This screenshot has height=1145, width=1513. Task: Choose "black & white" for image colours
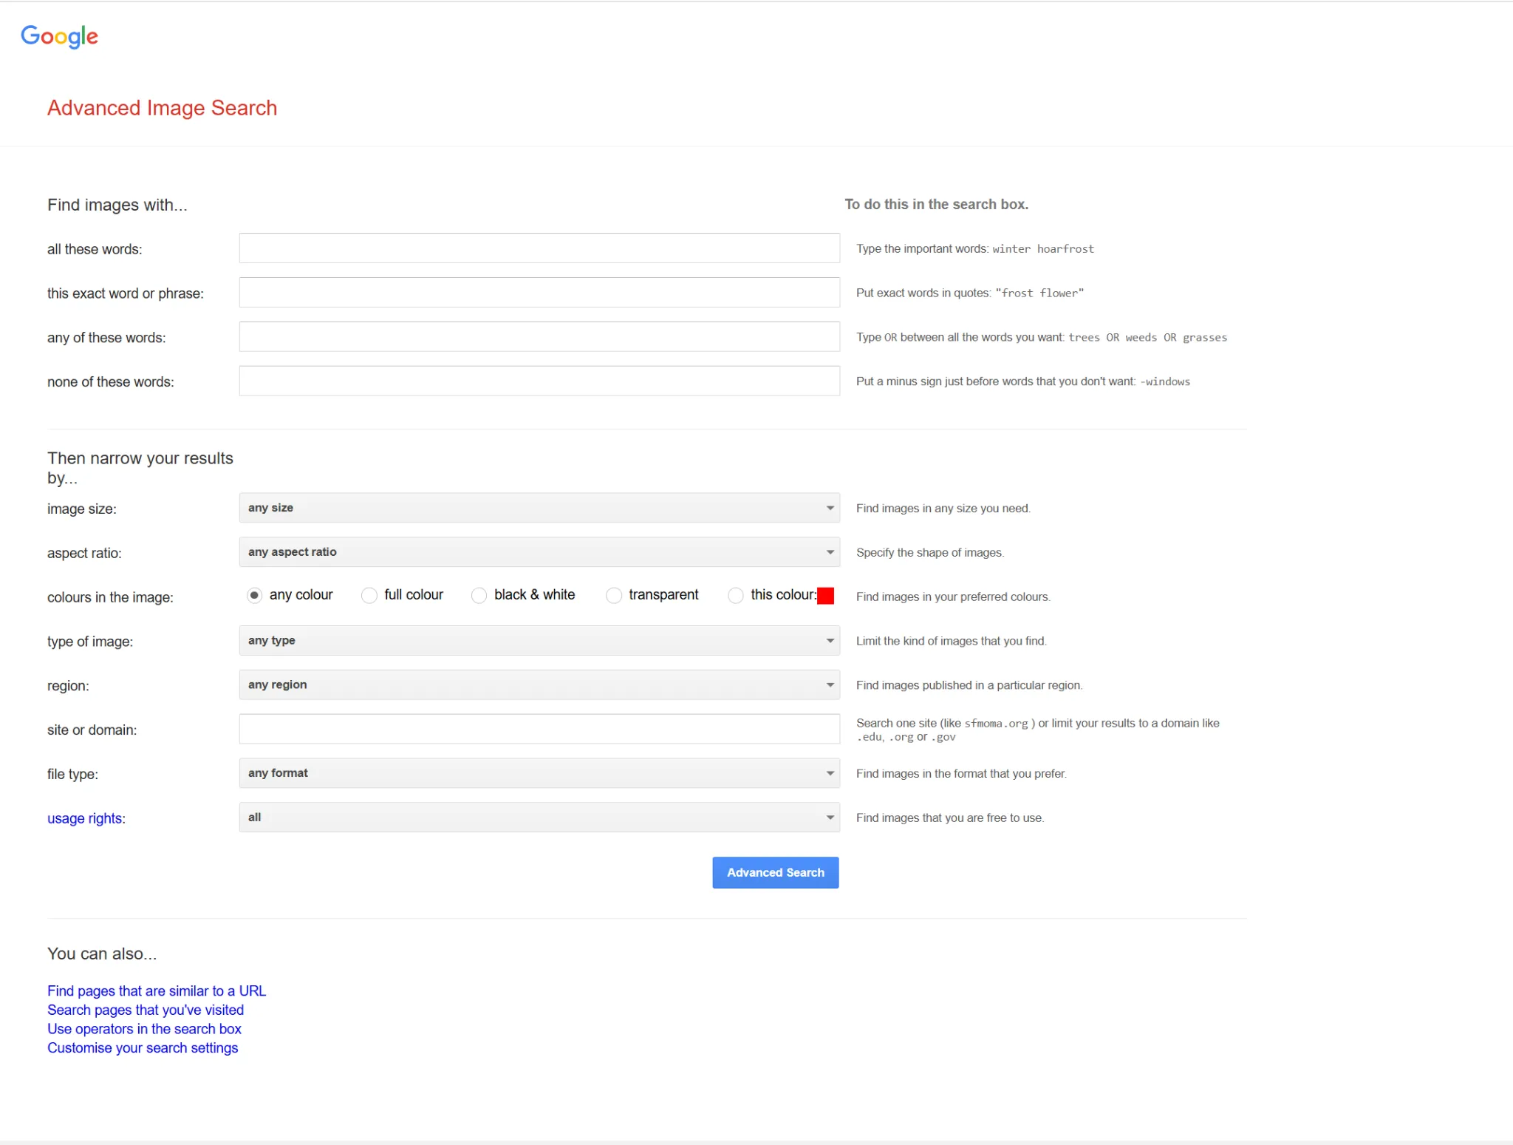(x=479, y=596)
